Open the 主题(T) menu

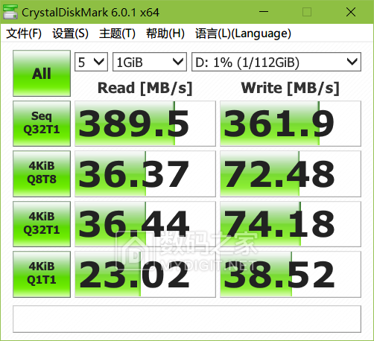[x=117, y=34]
